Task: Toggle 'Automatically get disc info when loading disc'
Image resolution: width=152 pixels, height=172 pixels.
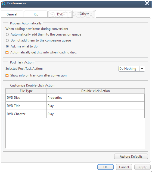Action: coord(41,52)
